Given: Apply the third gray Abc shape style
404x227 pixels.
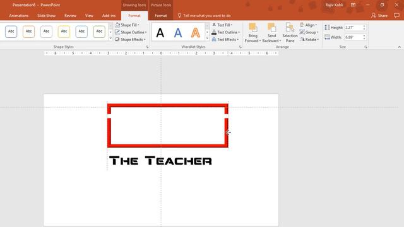Looking at the screenshot, I should pos(46,32).
